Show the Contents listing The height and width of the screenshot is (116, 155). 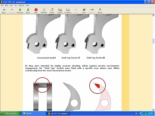coord(68,11)
